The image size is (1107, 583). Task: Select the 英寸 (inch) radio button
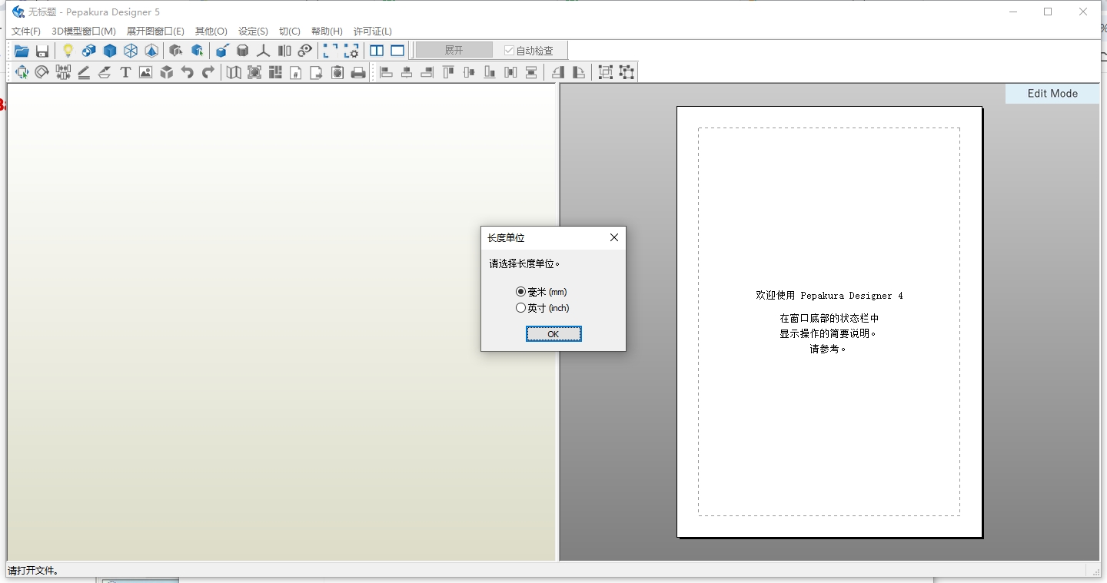point(521,308)
